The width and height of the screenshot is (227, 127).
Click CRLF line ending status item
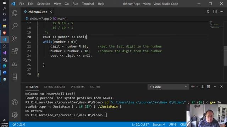(x=183, y=125)
